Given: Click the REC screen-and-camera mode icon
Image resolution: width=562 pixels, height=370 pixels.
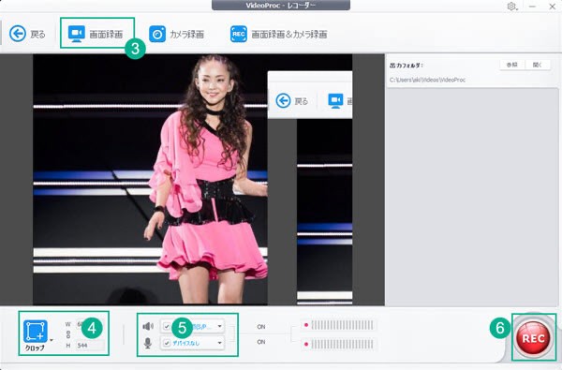Looking at the screenshot, I should coord(238,34).
